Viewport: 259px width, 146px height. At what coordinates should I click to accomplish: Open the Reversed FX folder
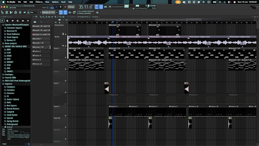point(10,31)
